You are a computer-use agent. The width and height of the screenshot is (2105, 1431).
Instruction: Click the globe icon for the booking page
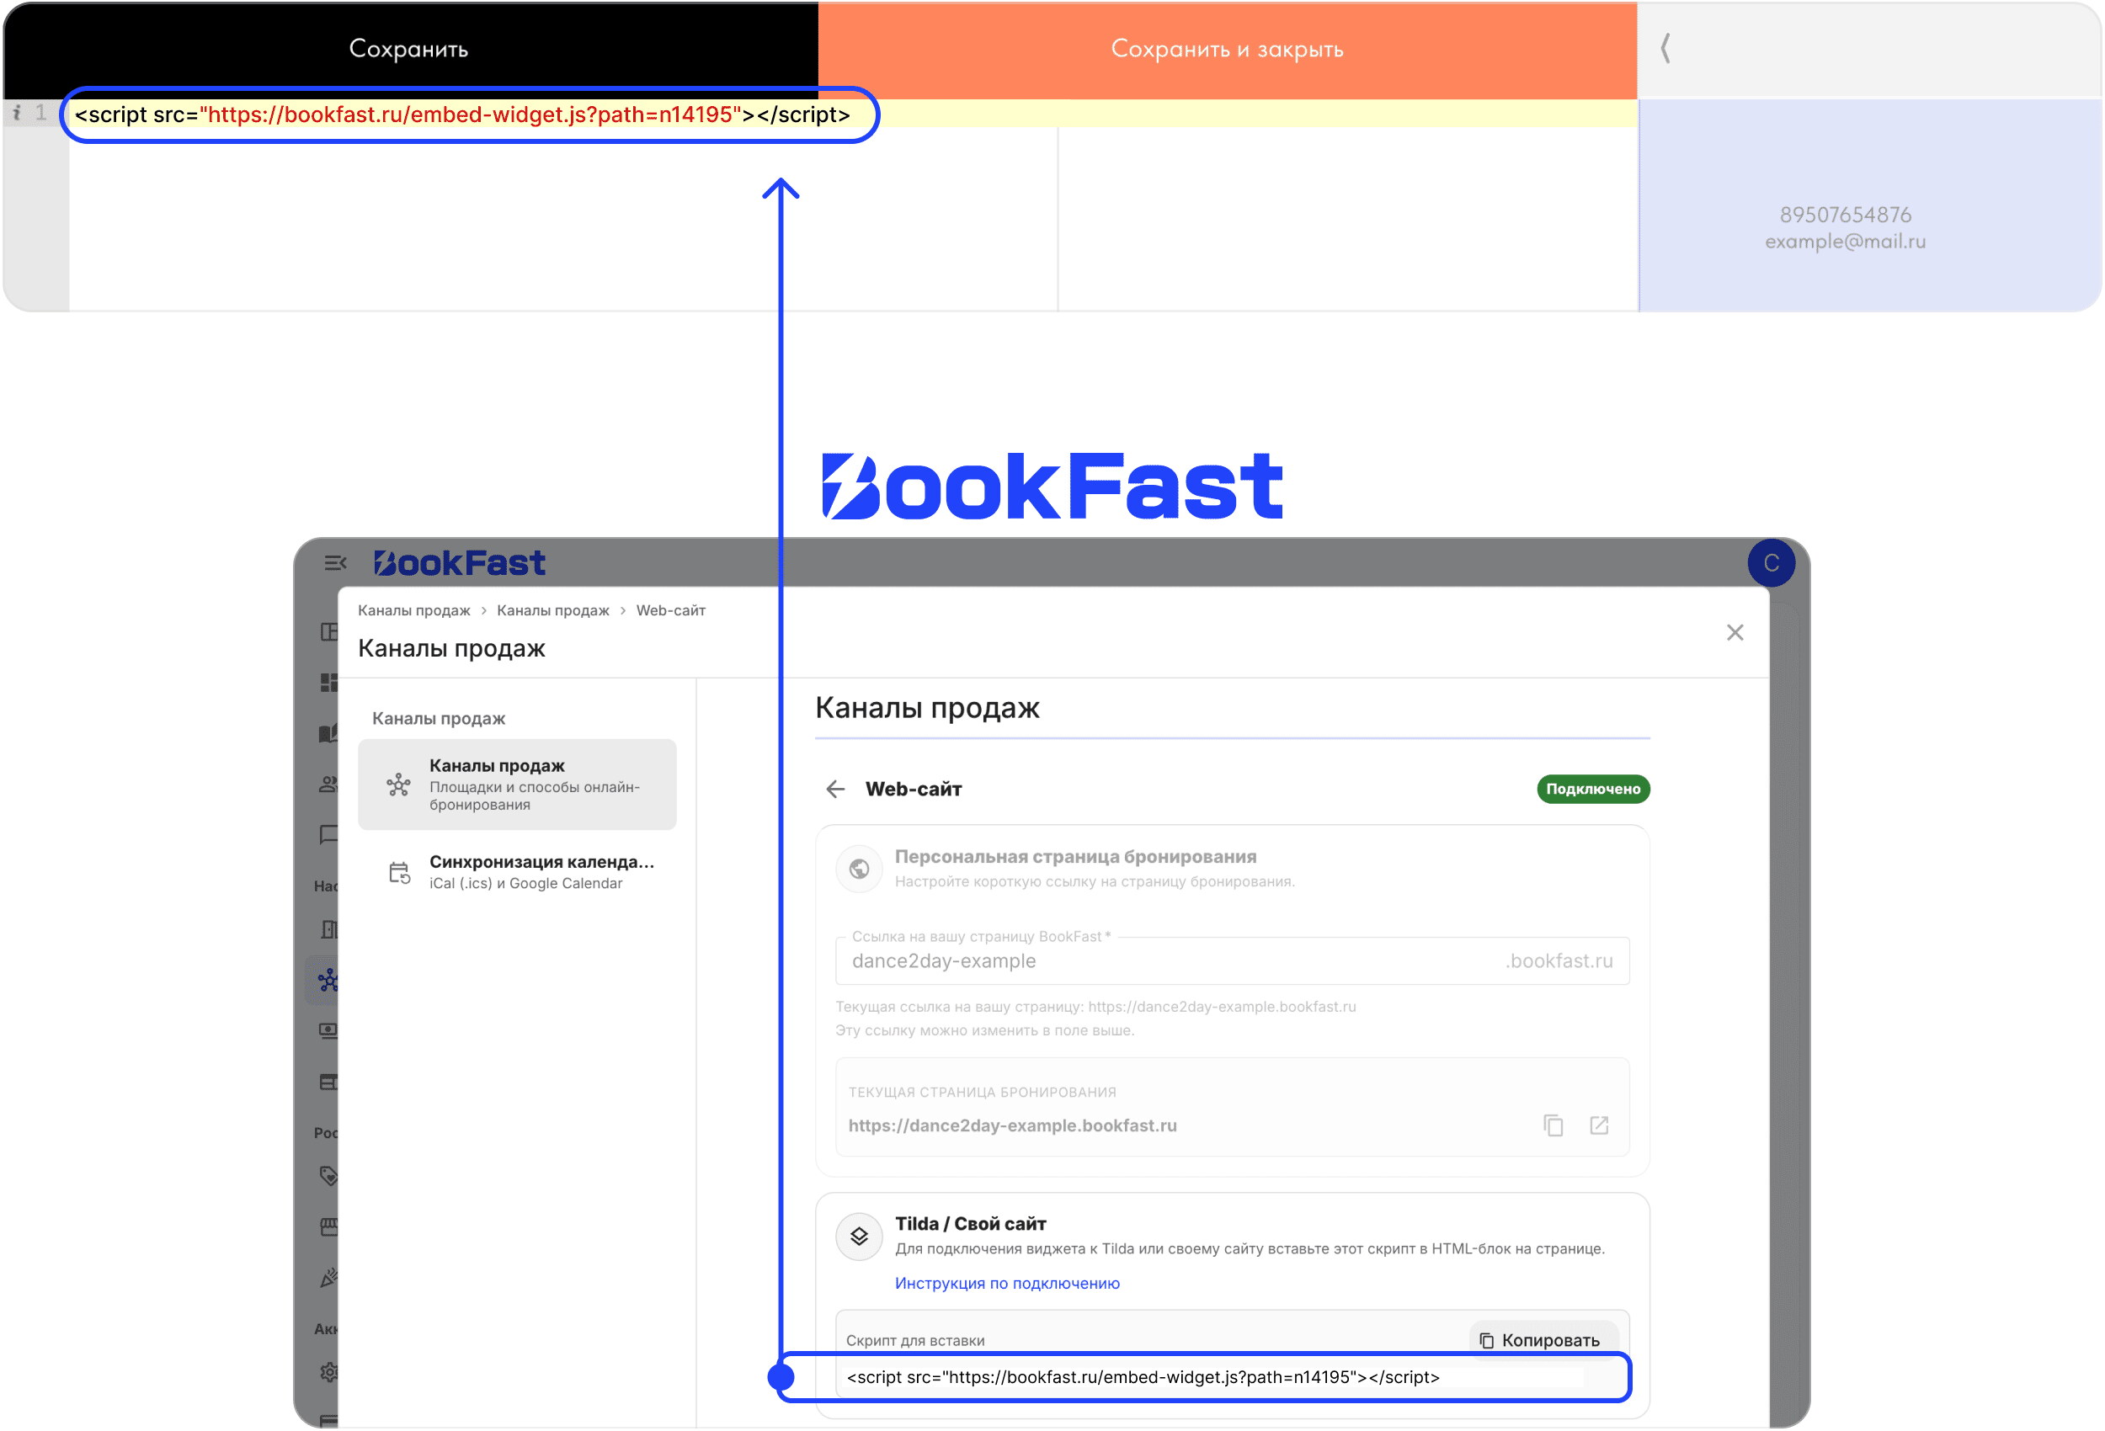(x=859, y=869)
